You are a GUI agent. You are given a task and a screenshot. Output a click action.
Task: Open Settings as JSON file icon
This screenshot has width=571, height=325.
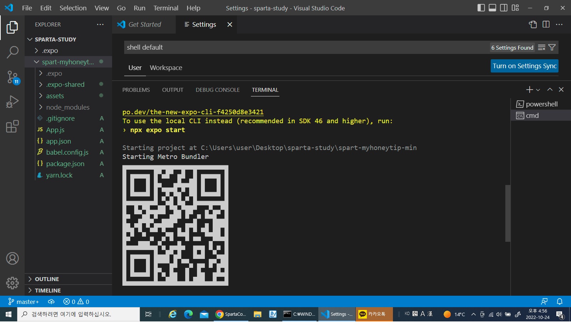(x=533, y=24)
